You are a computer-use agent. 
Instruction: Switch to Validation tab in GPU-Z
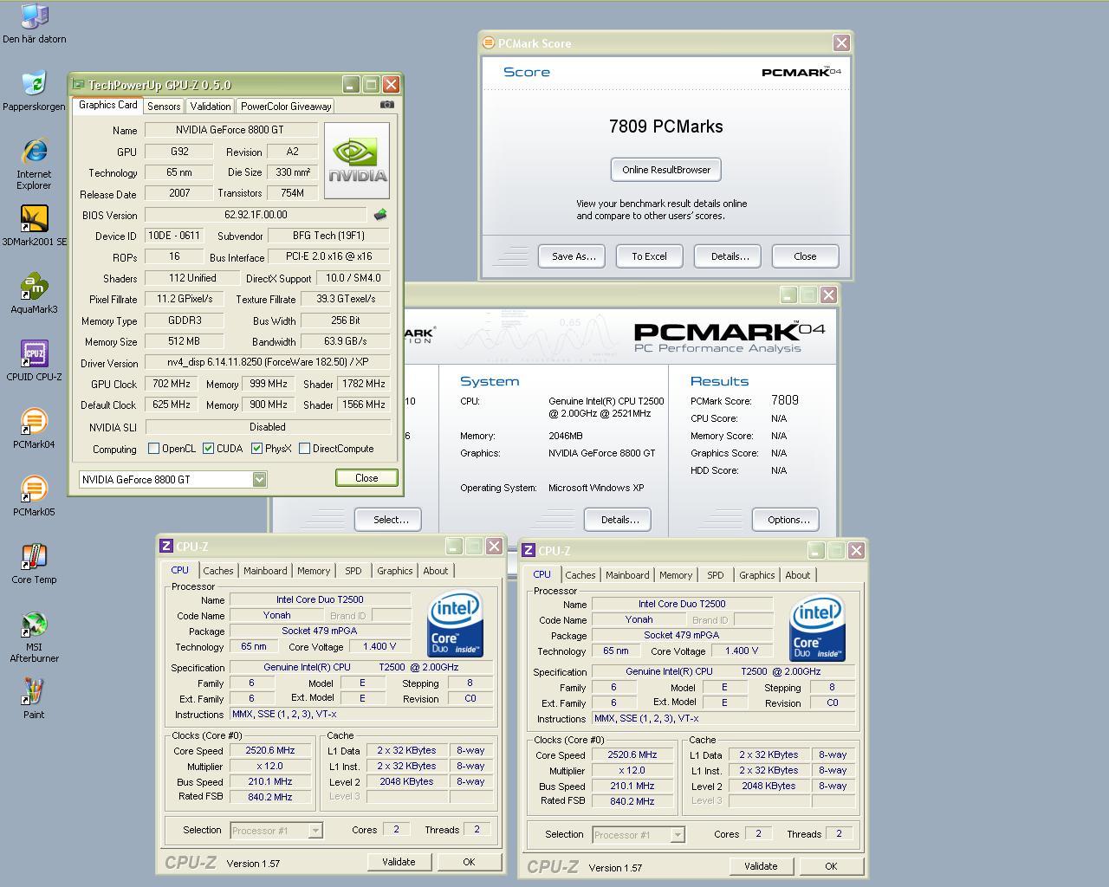click(211, 107)
